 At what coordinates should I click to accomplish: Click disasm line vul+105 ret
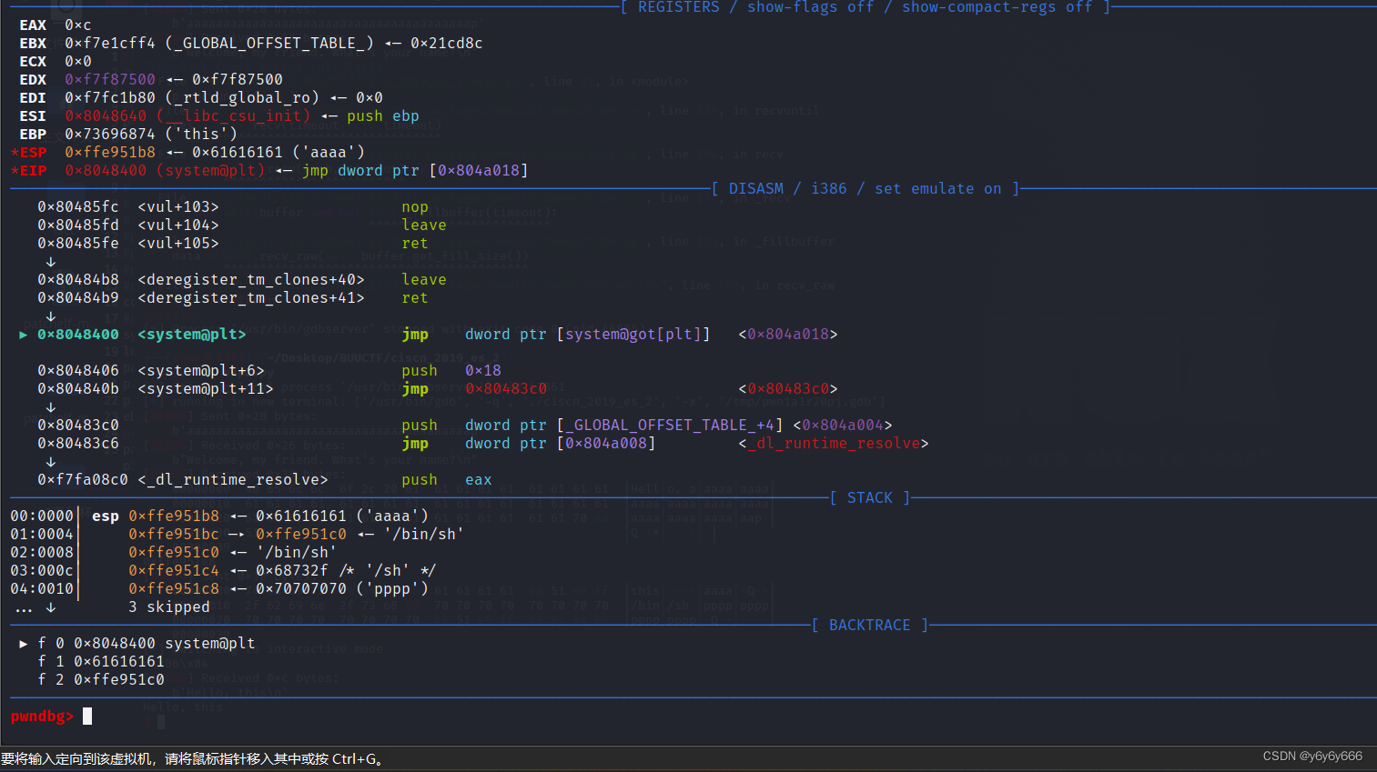tap(233, 244)
